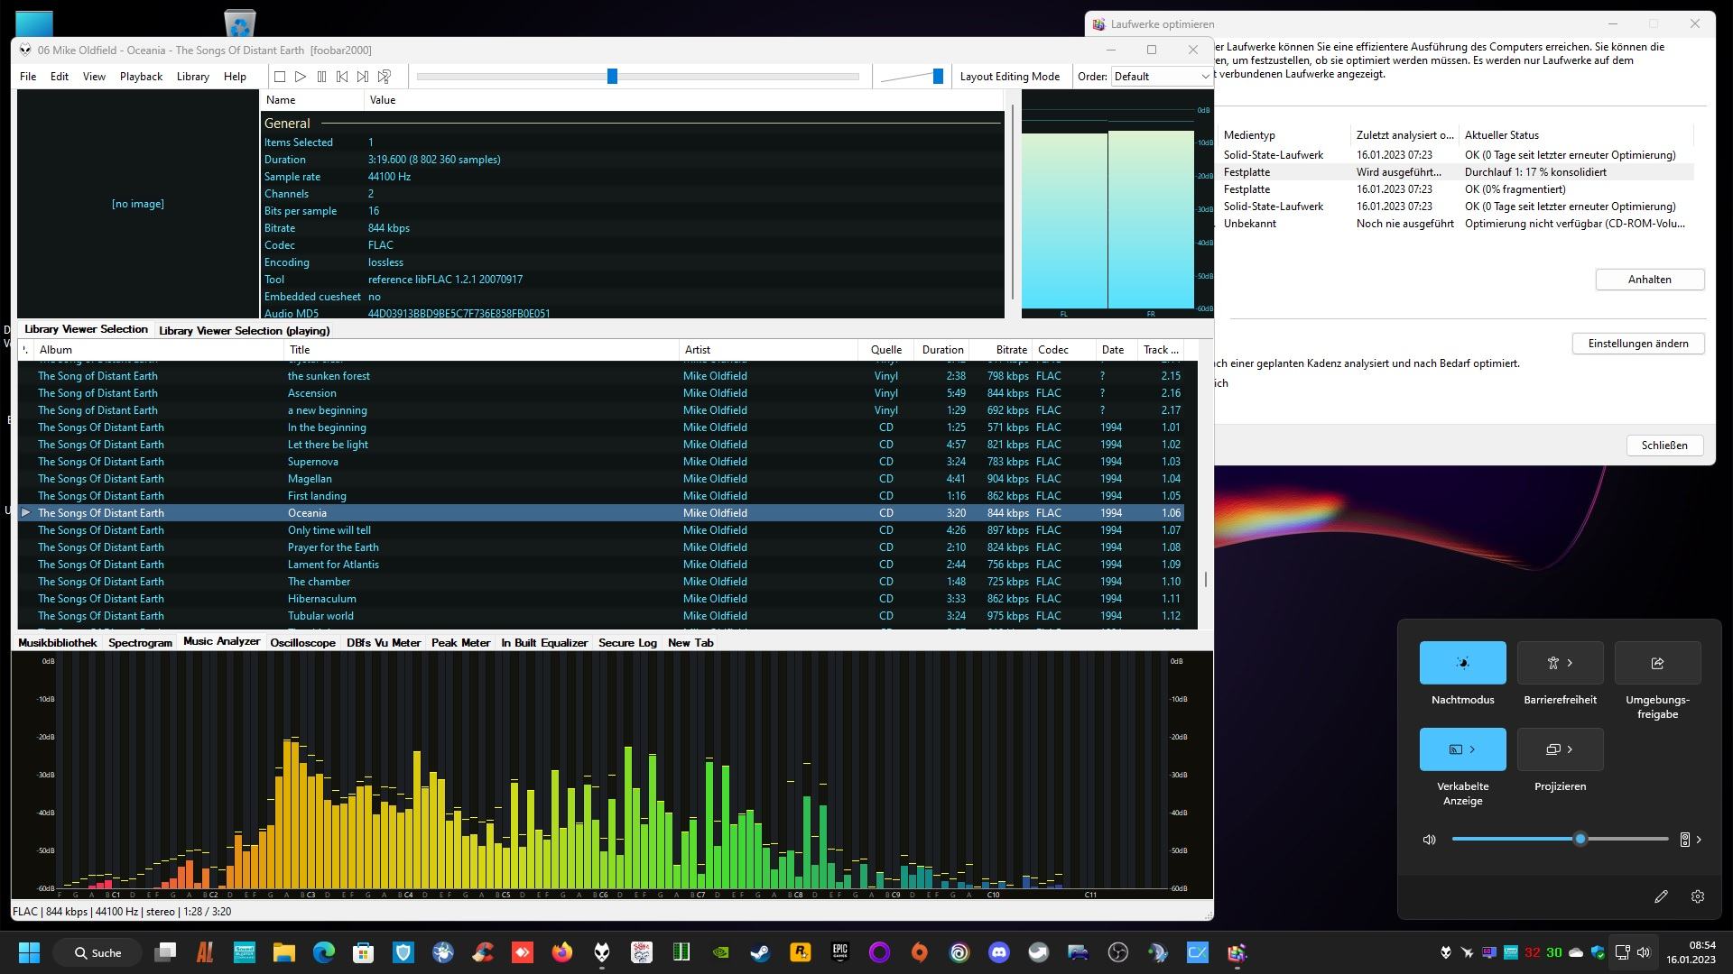
Task: Open Discord from the taskbar
Action: click(x=998, y=952)
